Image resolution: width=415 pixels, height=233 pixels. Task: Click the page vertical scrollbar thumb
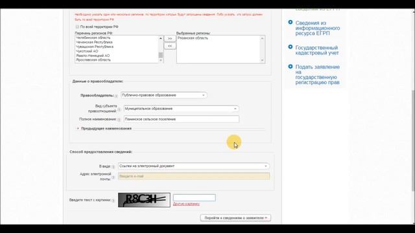point(413,140)
